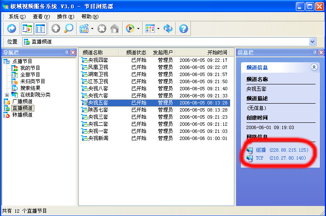The width and height of the screenshot is (326, 216).
Task: Open dropdown arrow beside clapper icon
Action: pos(92,29)
